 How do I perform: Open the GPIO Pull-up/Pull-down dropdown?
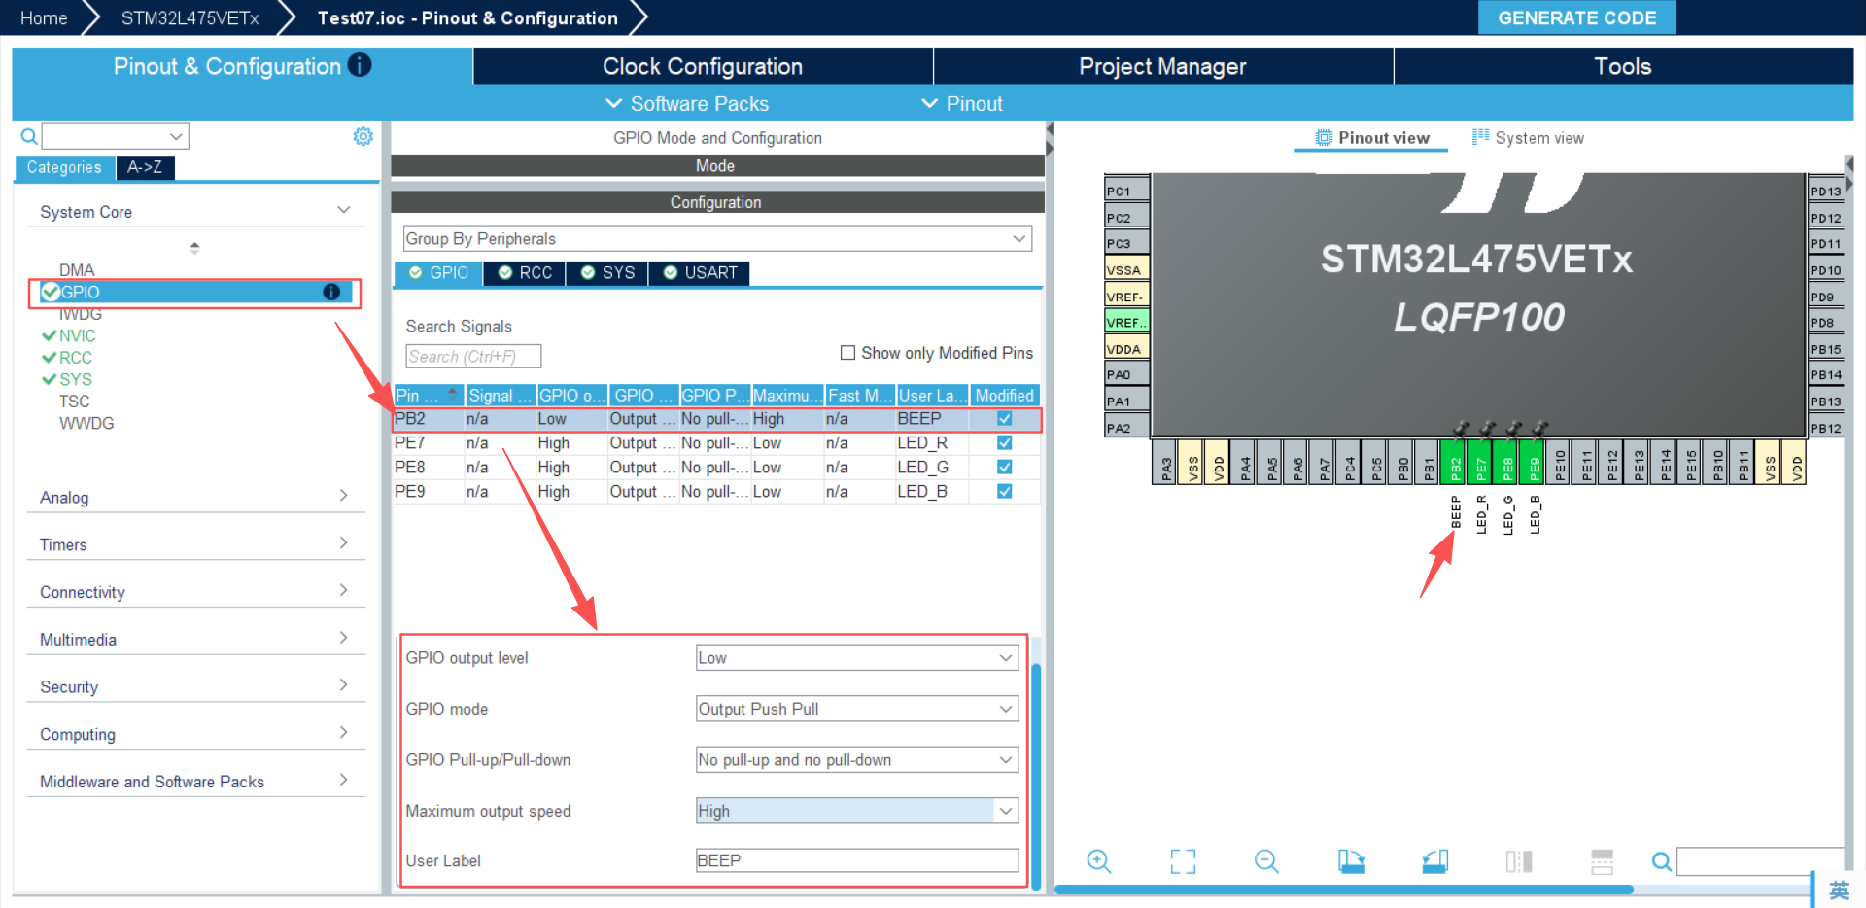856,760
